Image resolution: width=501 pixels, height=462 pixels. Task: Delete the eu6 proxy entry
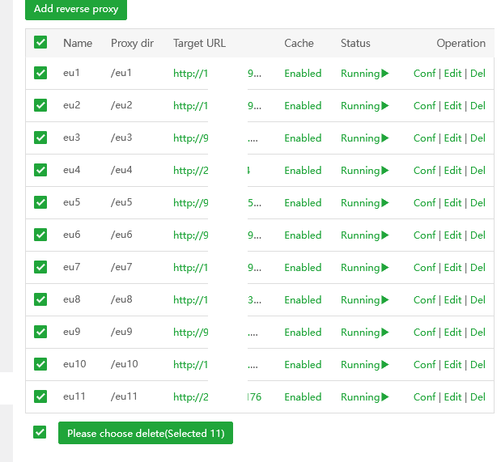(x=478, y=235)
